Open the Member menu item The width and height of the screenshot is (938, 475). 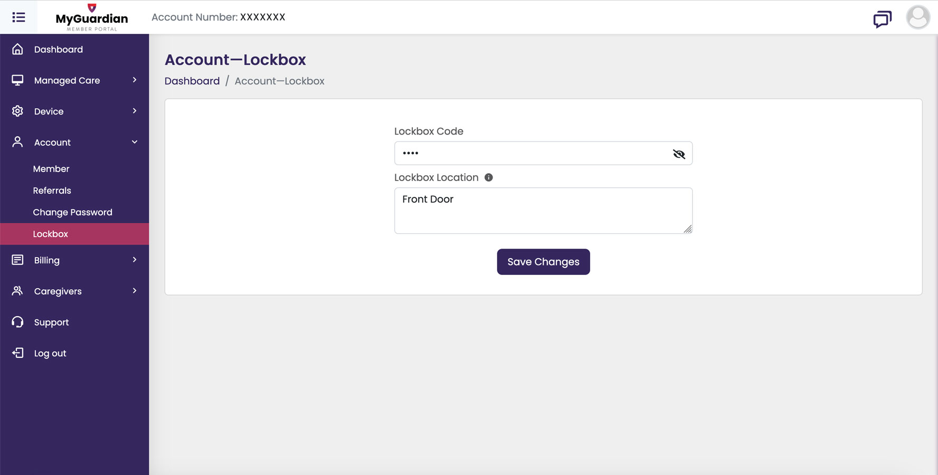51,169
